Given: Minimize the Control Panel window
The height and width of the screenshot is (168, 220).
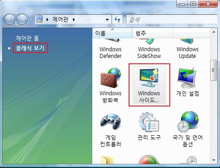Looking at the screenshot, I should [x=182, y=4].
